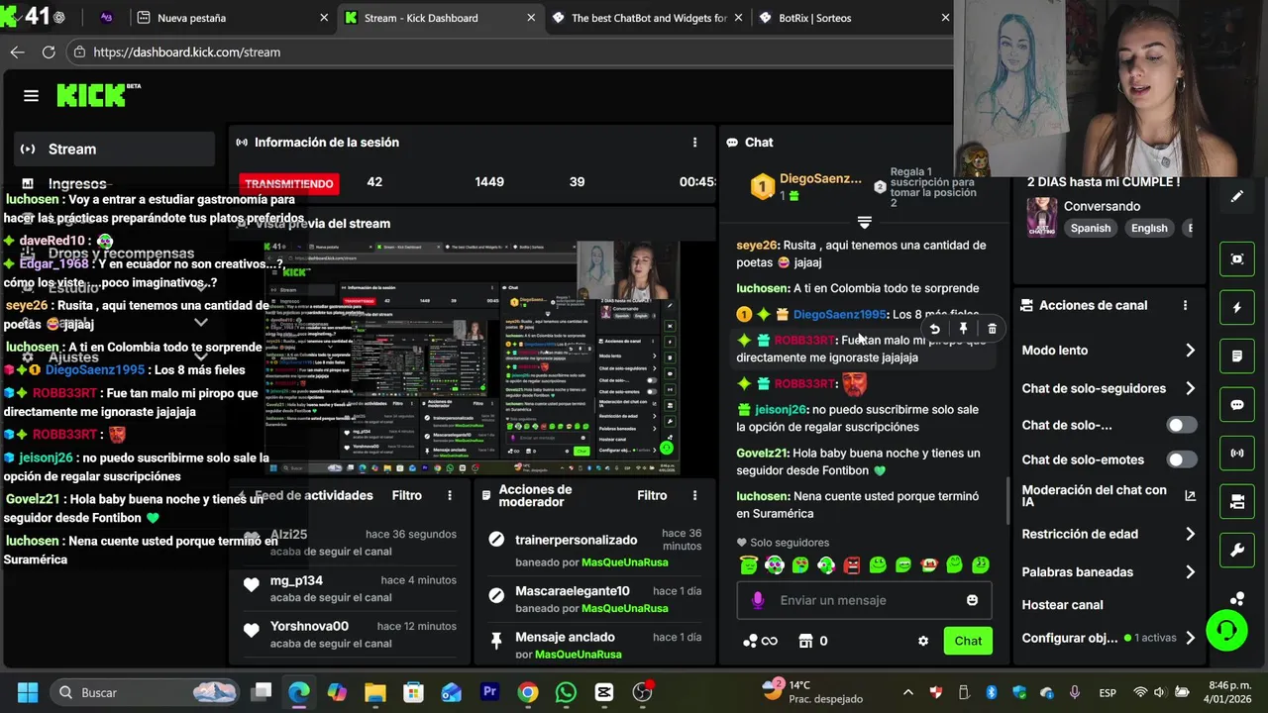
Task: Reload the browser page
Action: click(47, 51)
